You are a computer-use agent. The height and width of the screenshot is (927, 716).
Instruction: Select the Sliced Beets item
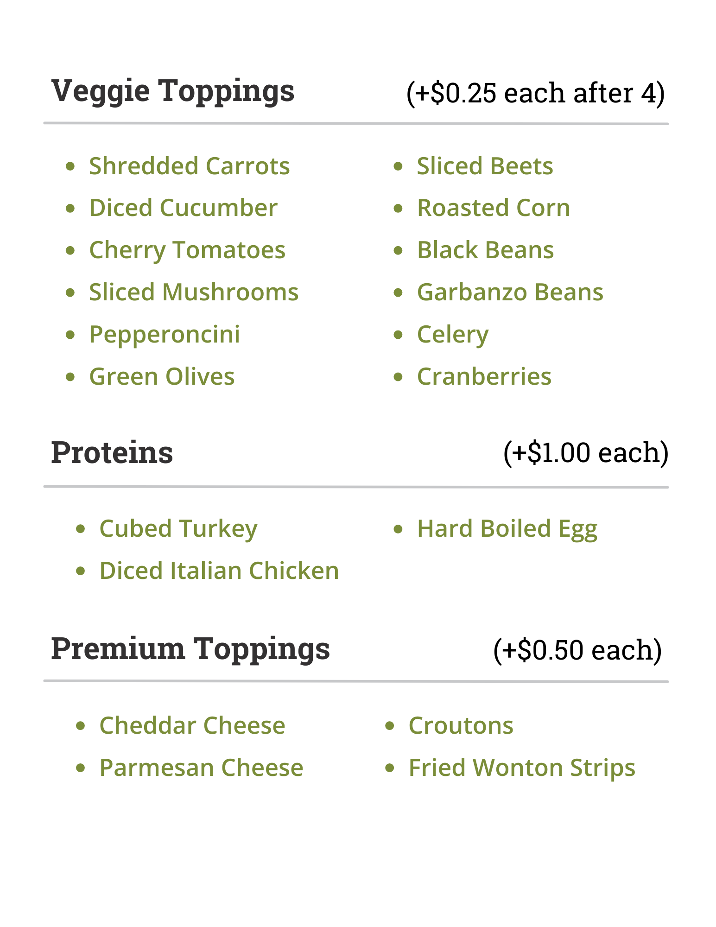click(485, 166)
